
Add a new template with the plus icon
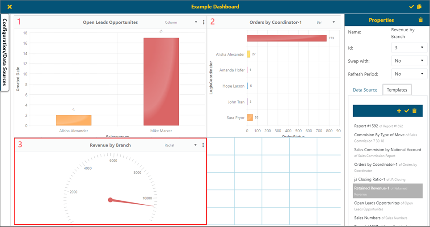click(399, 111)
